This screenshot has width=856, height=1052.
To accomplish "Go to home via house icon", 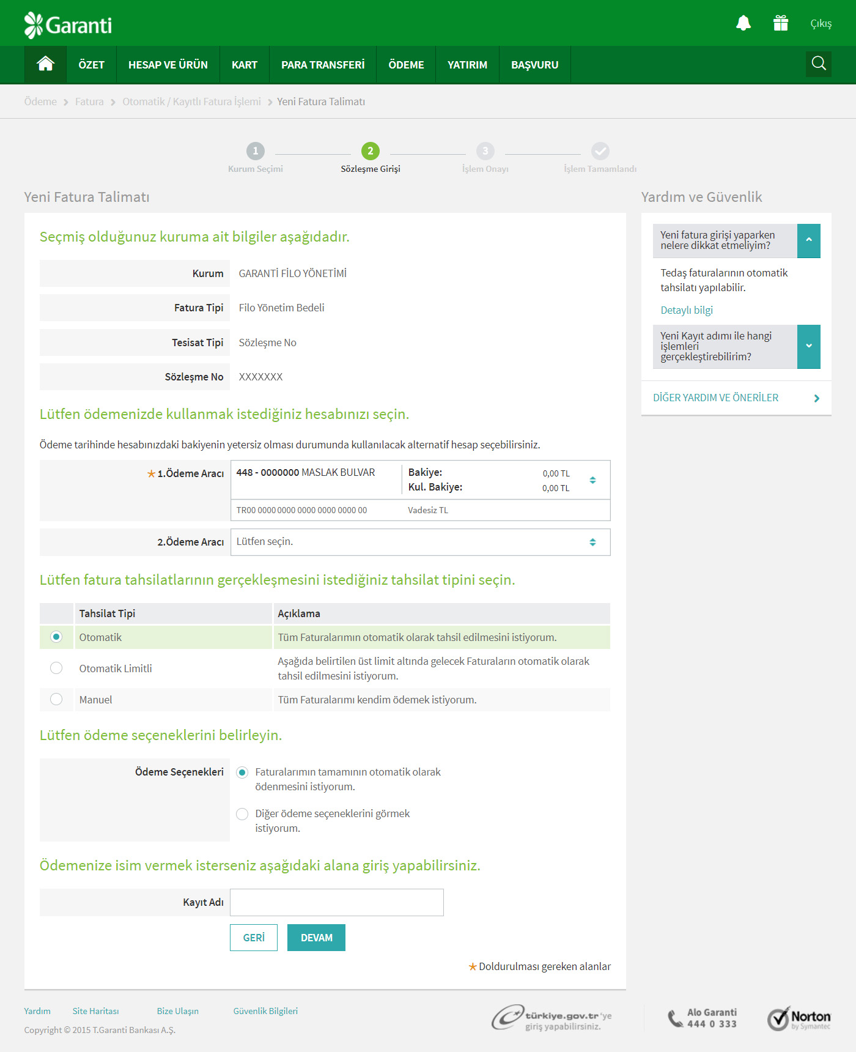I will click(45, 64).
